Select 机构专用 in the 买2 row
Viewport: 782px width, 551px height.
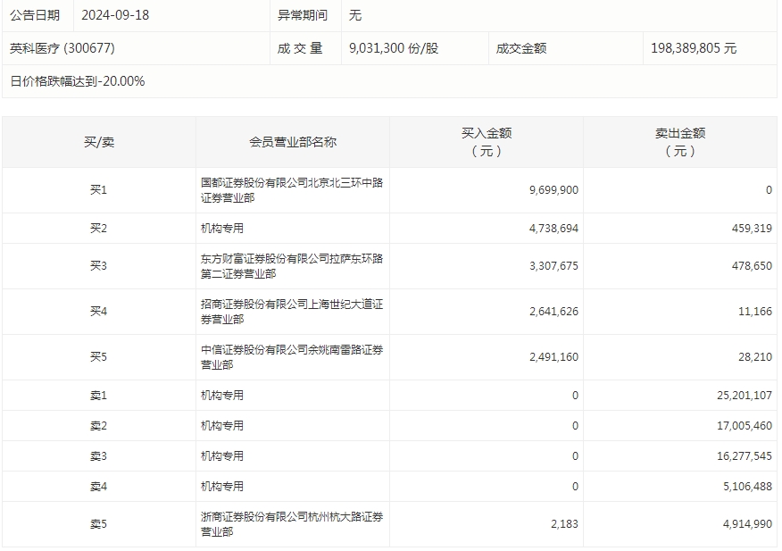222,229
